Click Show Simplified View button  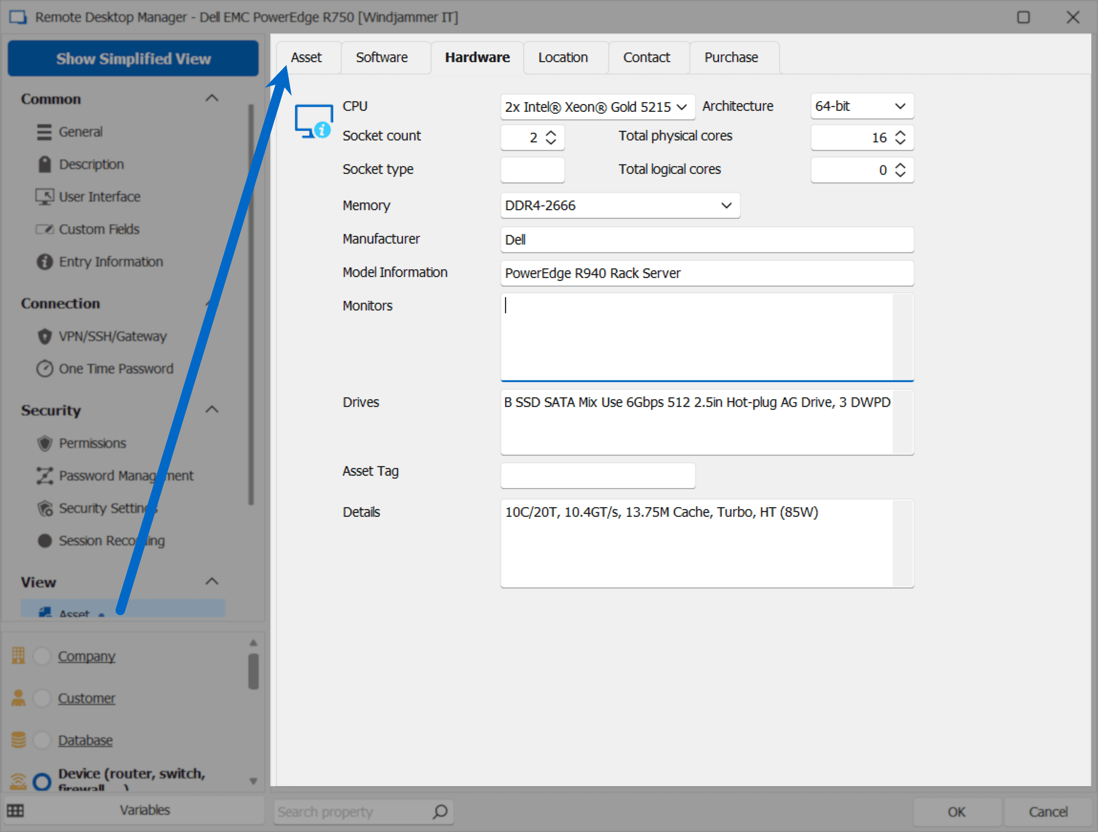pos(133,59)
